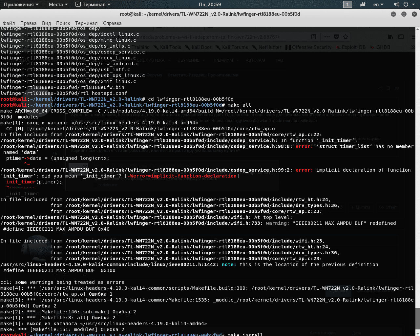
Task: Click Отметить Разделы Прочитанными in browser behind
Action: pos(203,75)
